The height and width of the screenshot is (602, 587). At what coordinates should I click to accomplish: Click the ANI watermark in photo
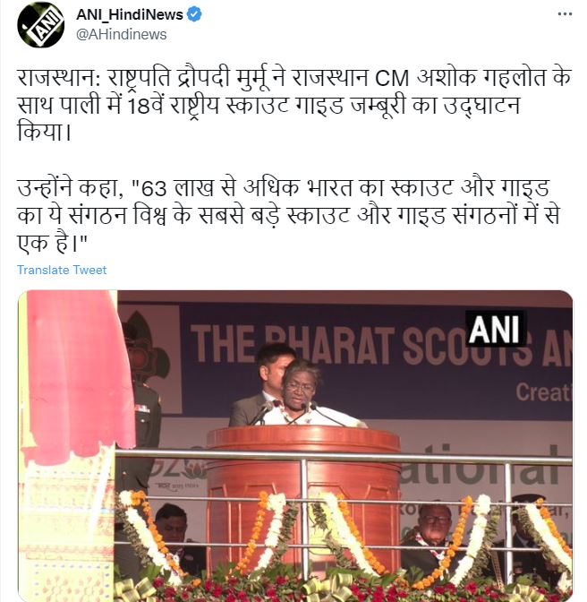[495, 329]
